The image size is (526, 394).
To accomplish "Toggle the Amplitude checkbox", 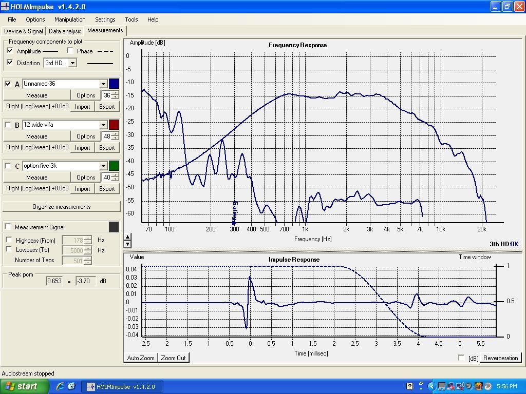I will click(10, 51).
